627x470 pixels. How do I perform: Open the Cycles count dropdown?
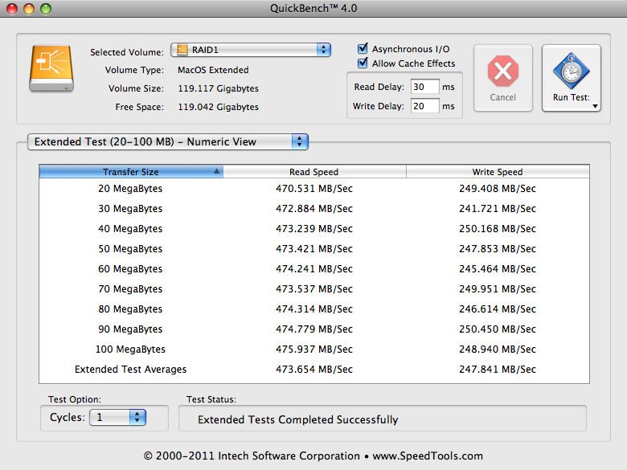pyautogui.click(x=117, y=417)
